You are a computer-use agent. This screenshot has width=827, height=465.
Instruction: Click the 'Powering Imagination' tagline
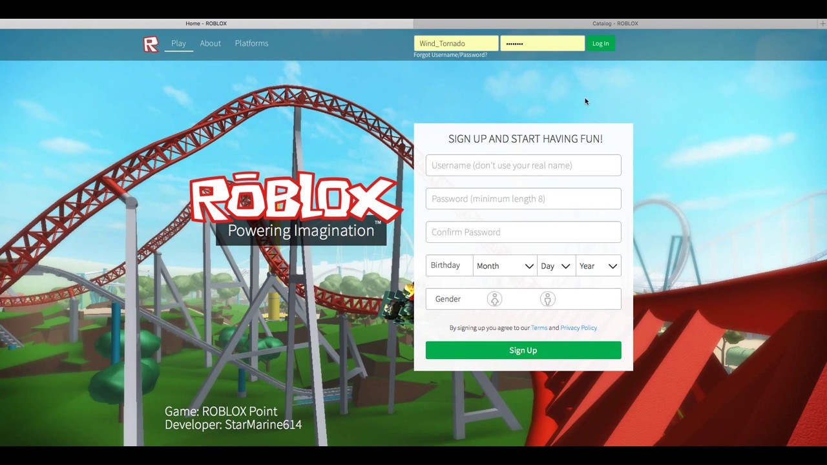point(301,231)
